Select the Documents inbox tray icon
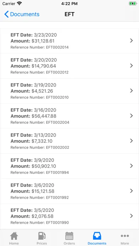 [97, 236]
